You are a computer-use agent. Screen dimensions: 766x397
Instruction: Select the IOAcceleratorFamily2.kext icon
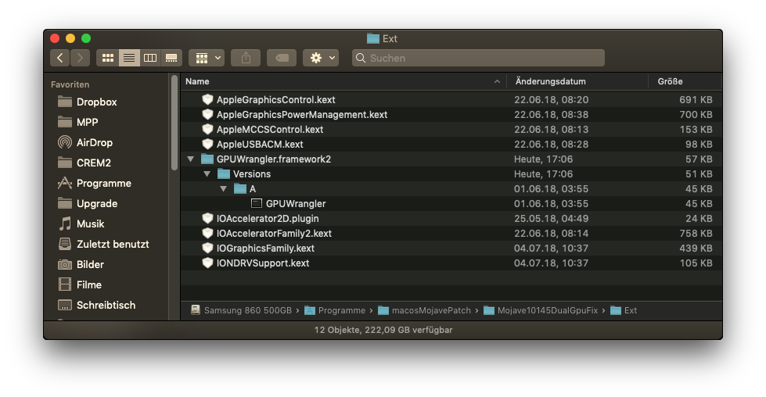[207, 233]
